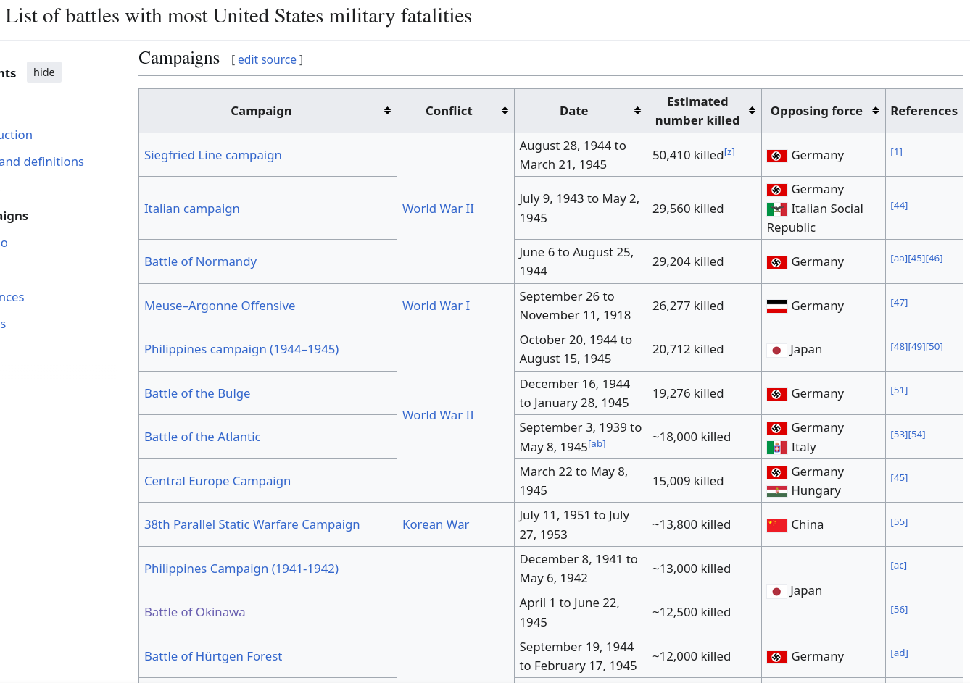Open reference [56] for Battle of Okinawa
Image resolution: width=970 pixels, height=683 pixels.
click(899, 610)
